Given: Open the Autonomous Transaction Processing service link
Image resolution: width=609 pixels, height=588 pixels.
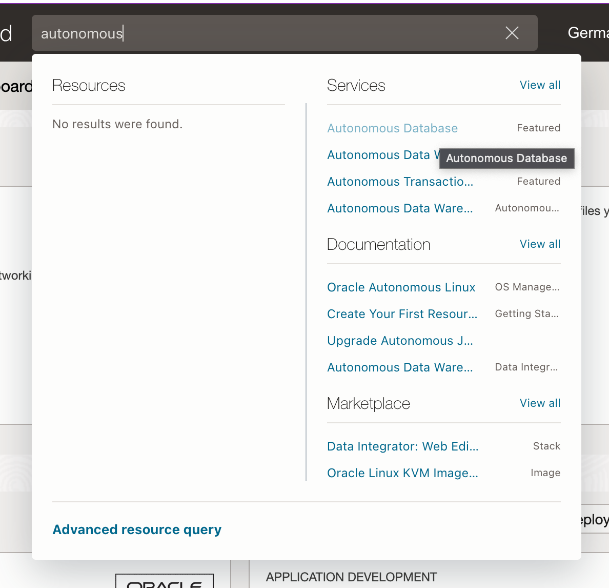Looking at the screenshot, I should click(400, 182).
